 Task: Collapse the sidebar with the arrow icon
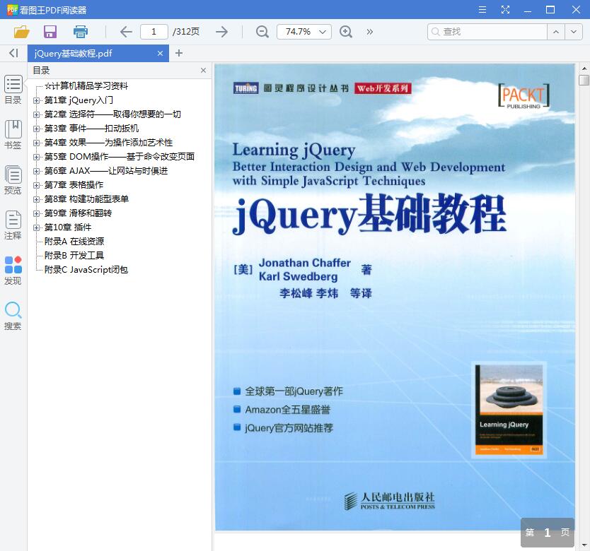point(13,53)
